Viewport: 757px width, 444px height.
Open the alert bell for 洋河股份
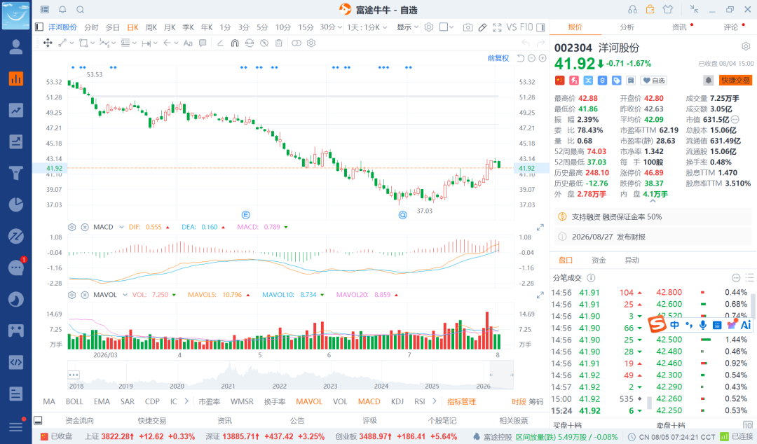tap(708, 81)
